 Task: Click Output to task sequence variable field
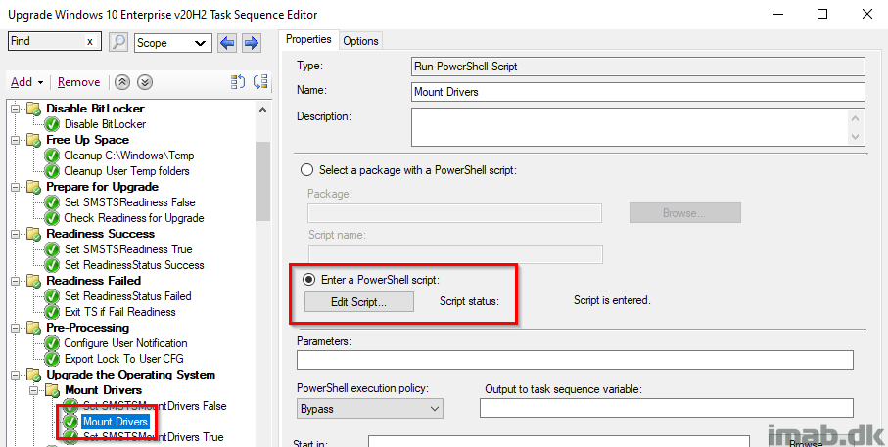coord(667,408)
